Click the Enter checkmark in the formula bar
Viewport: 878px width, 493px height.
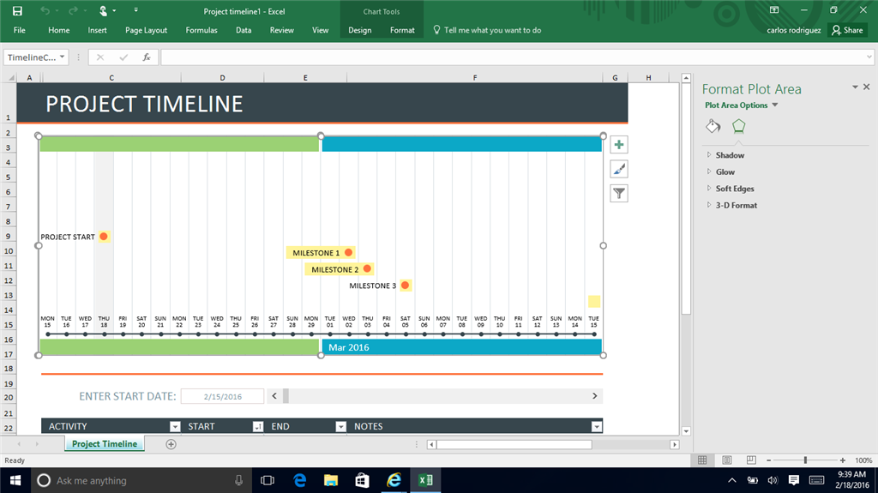pyautogui.click(x=123, y=57)
